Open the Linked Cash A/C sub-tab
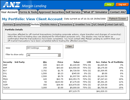 pyautogui.click(x=115, y=24)
